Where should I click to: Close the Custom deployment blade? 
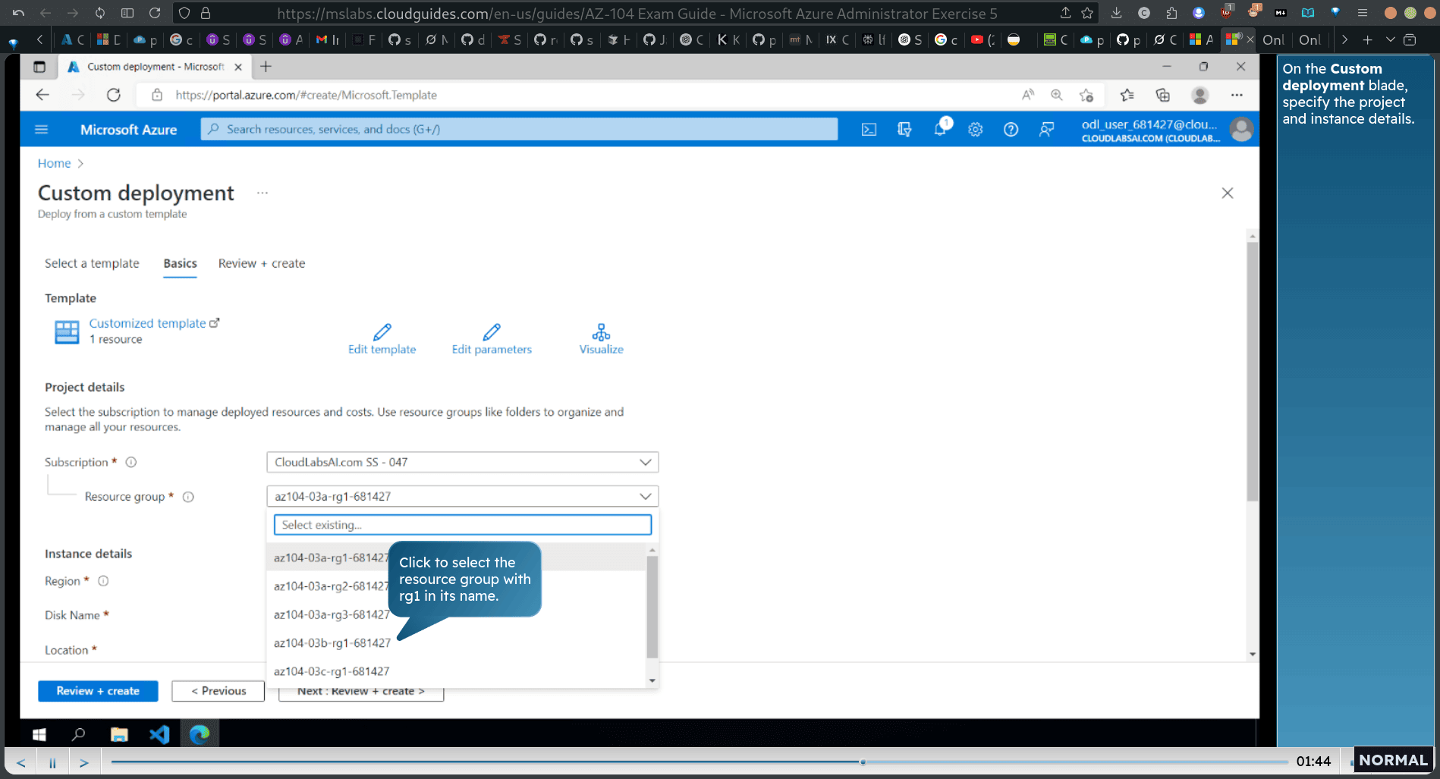point(1228,193)
